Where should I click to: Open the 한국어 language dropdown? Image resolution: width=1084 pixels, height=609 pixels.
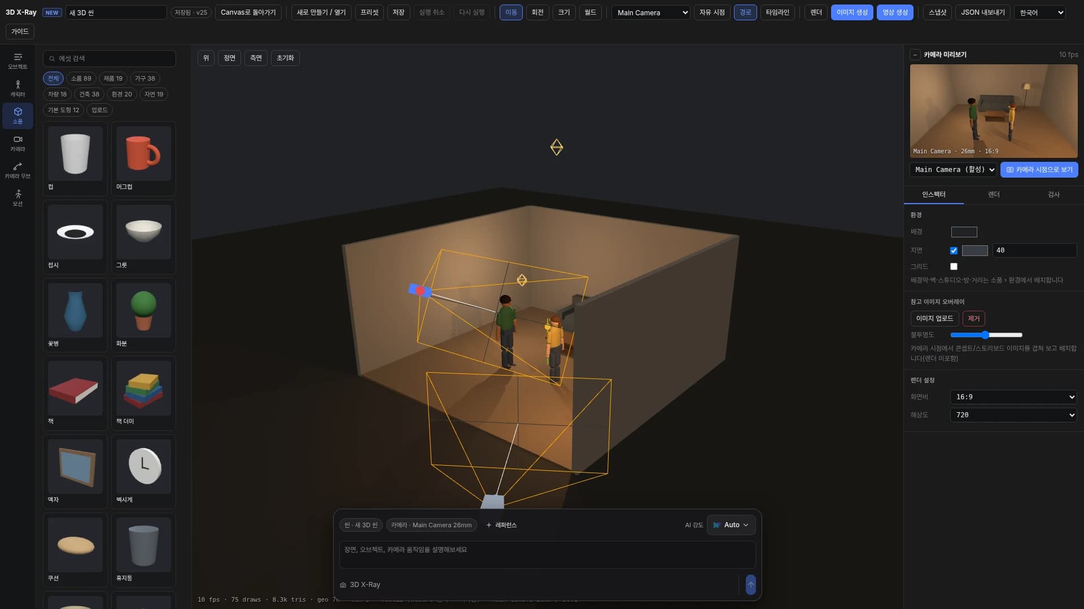tap(1039, 12)
